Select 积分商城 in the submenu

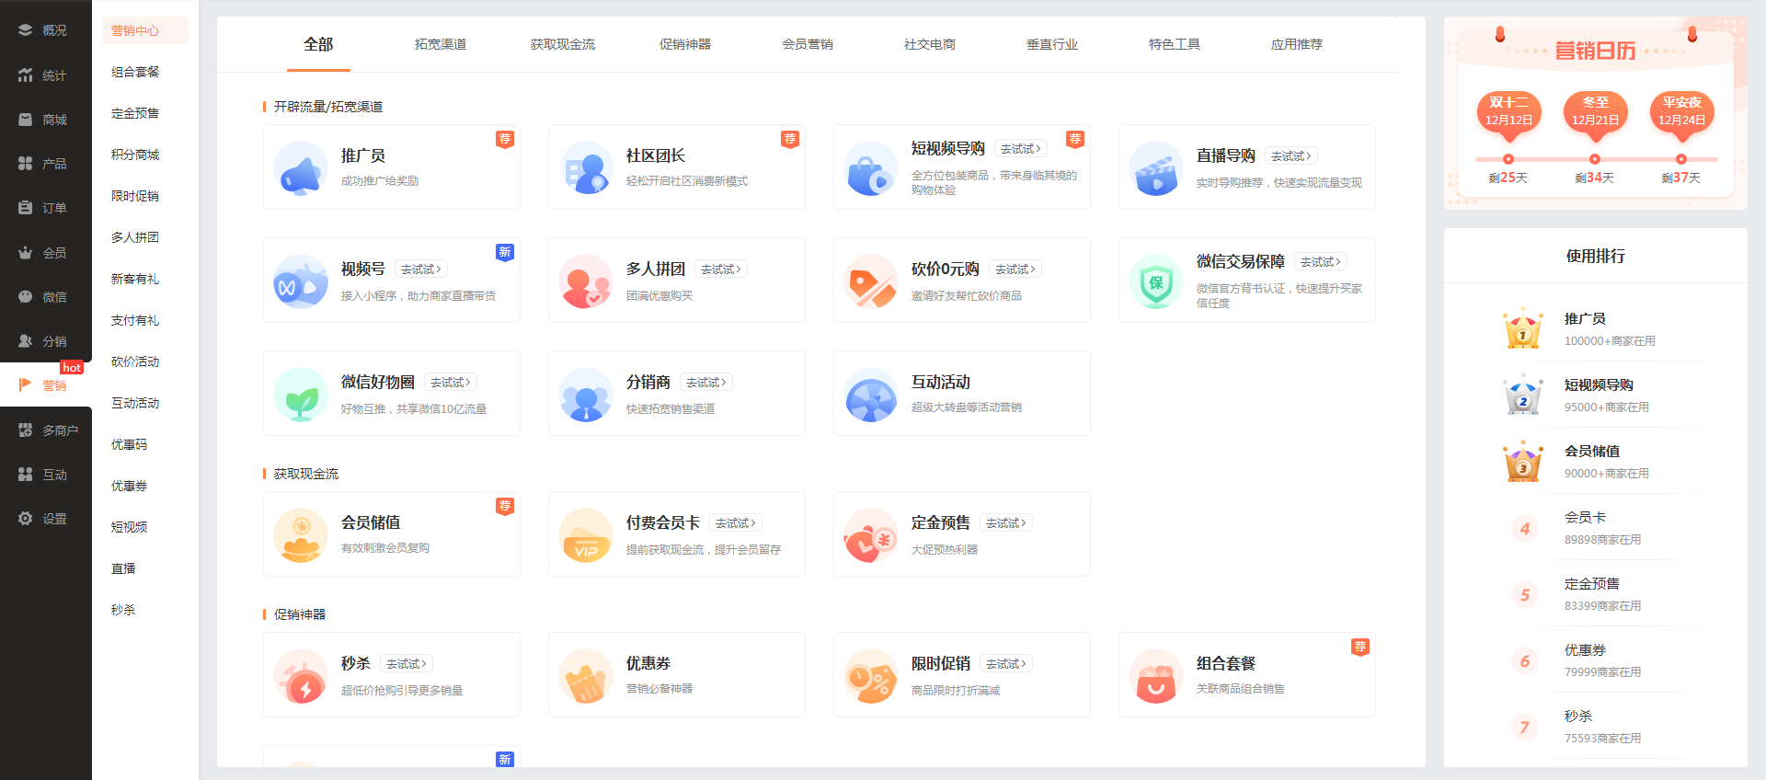135,155
